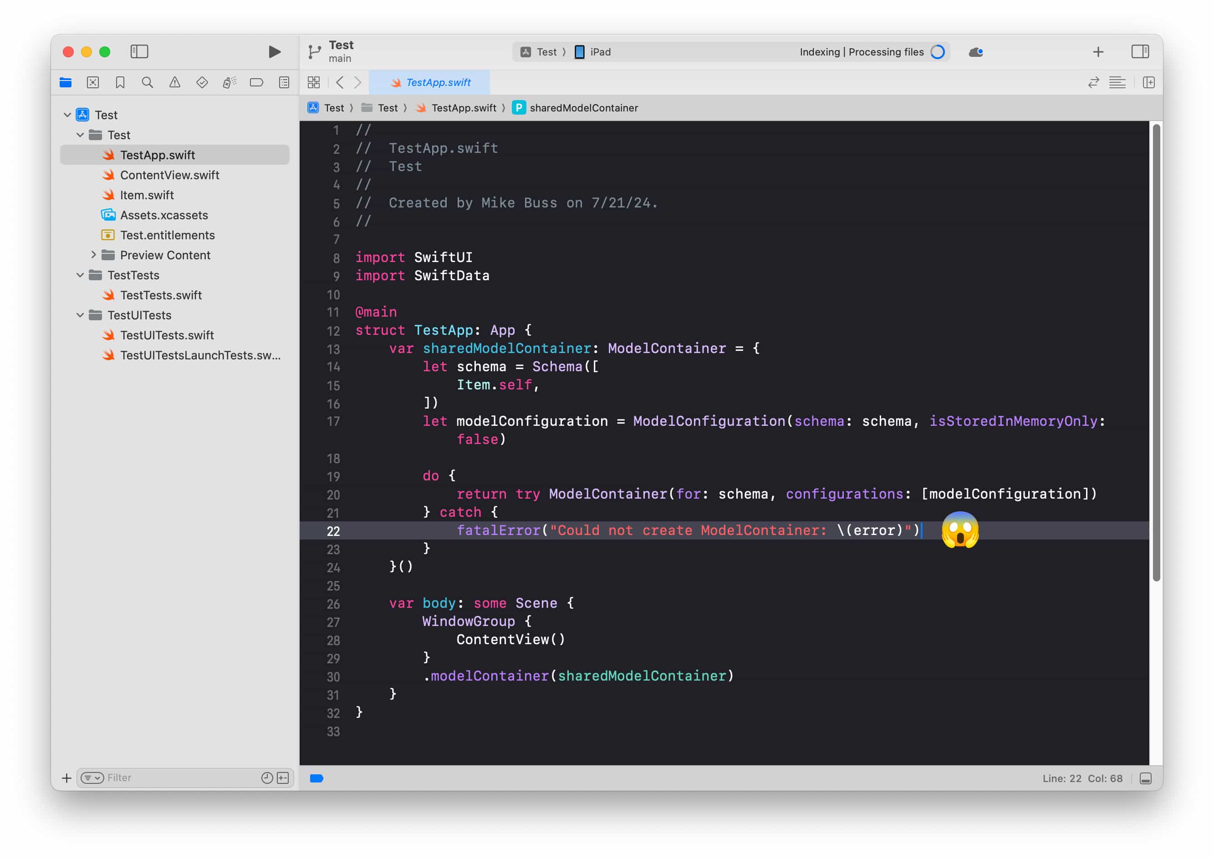Collapse the TestTests group

coord(80,275)
